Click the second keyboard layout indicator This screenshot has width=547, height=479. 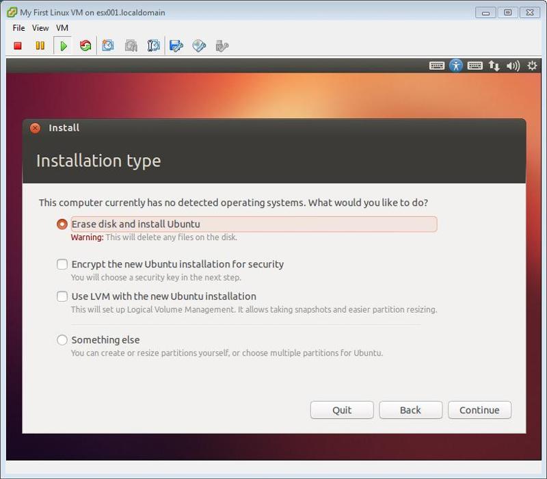pyautogui.click(x=475, y=66)
